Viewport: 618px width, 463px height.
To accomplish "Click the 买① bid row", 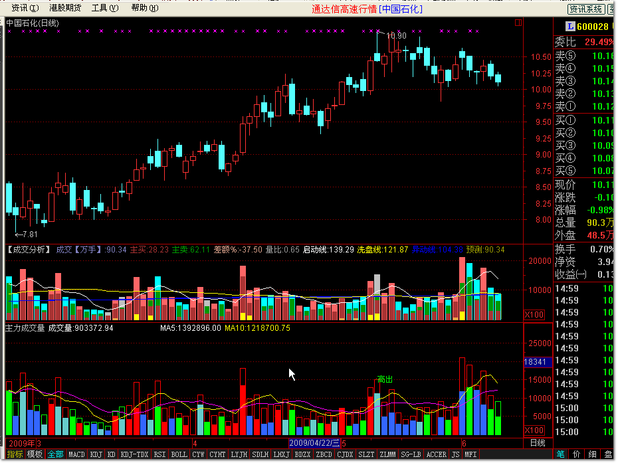I will point(584,120).
